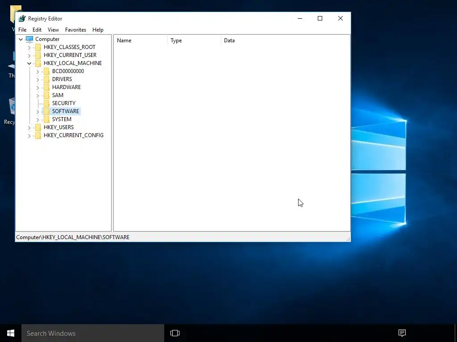Click the SECURITY folder icon
The width and height of the screenshot is (457, 342).
click(46, 103)
